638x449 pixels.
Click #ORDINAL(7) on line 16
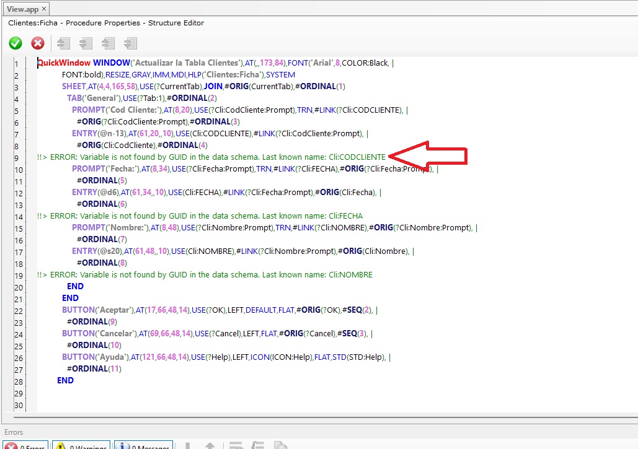pos(102,239)
